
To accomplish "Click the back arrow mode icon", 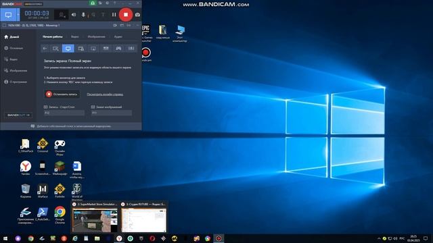I will pos(45,49).
